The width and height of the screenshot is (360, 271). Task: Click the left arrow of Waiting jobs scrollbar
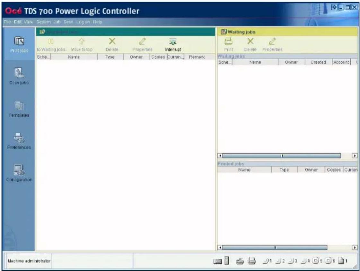[220, 156]
